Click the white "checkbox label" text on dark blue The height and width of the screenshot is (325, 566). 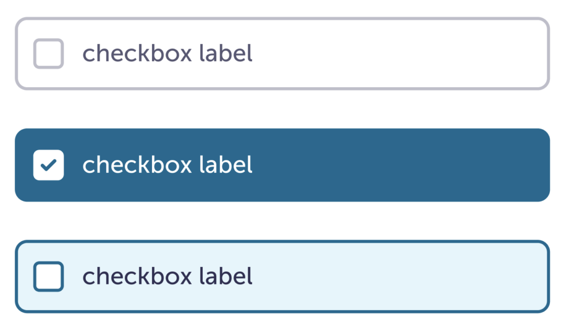167,165
